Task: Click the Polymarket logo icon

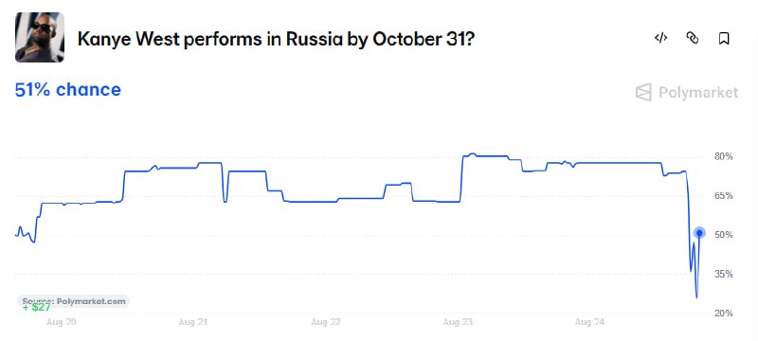Action: [643, 92]
